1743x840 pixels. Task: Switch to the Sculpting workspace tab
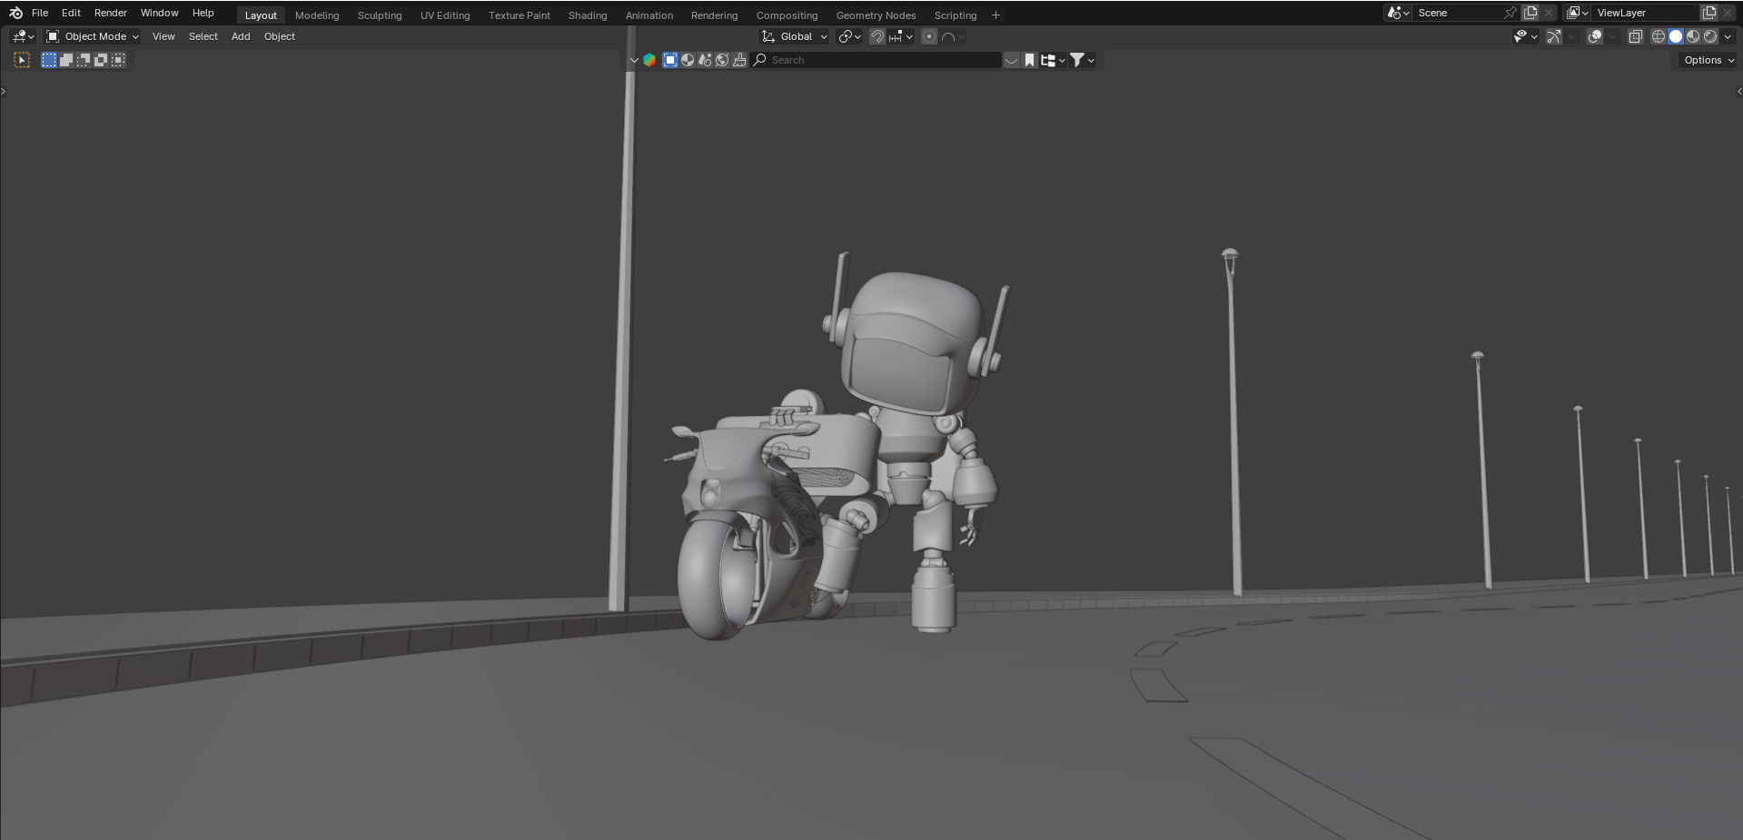click(379, 15)
